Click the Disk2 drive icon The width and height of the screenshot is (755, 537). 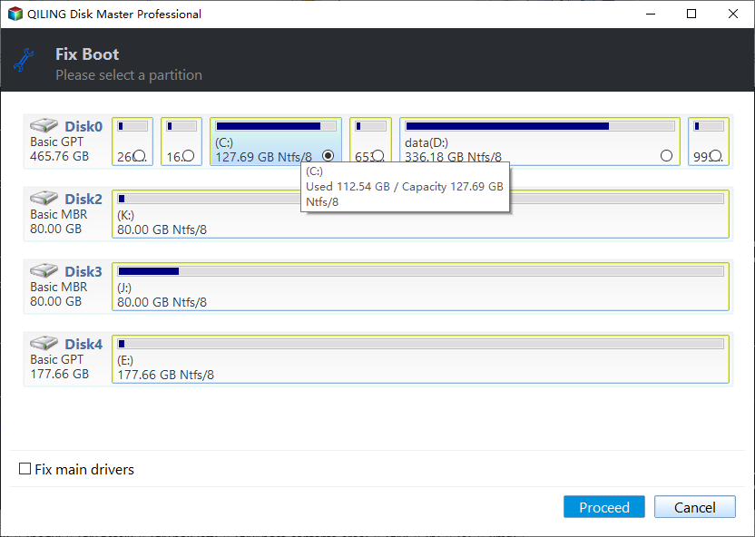tap(44, 199)
